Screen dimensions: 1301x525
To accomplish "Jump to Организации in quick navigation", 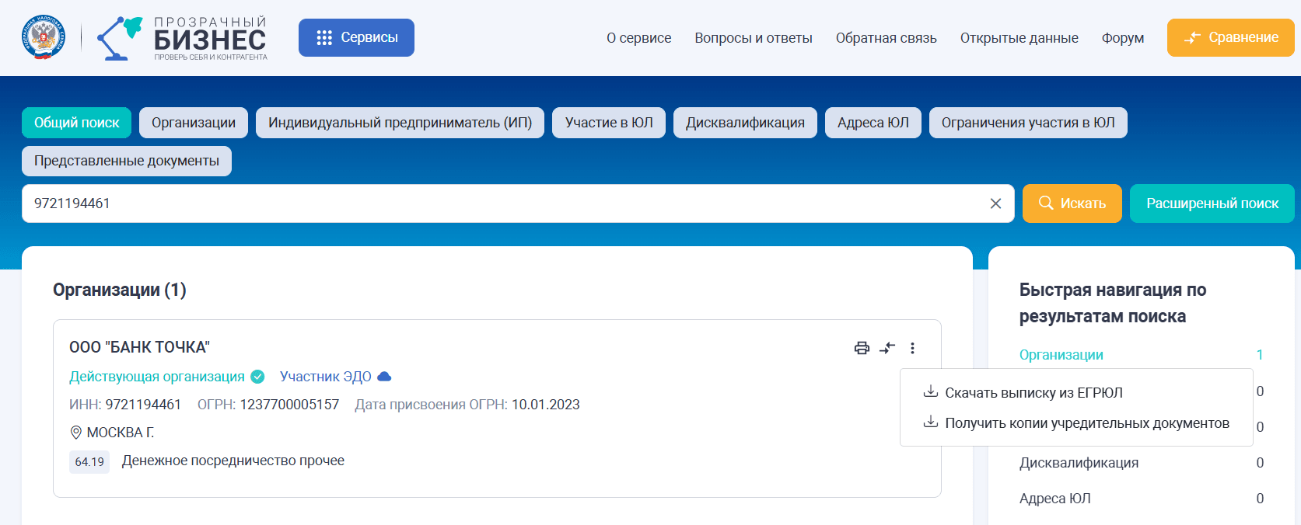I will click(x=1061, y=355).
